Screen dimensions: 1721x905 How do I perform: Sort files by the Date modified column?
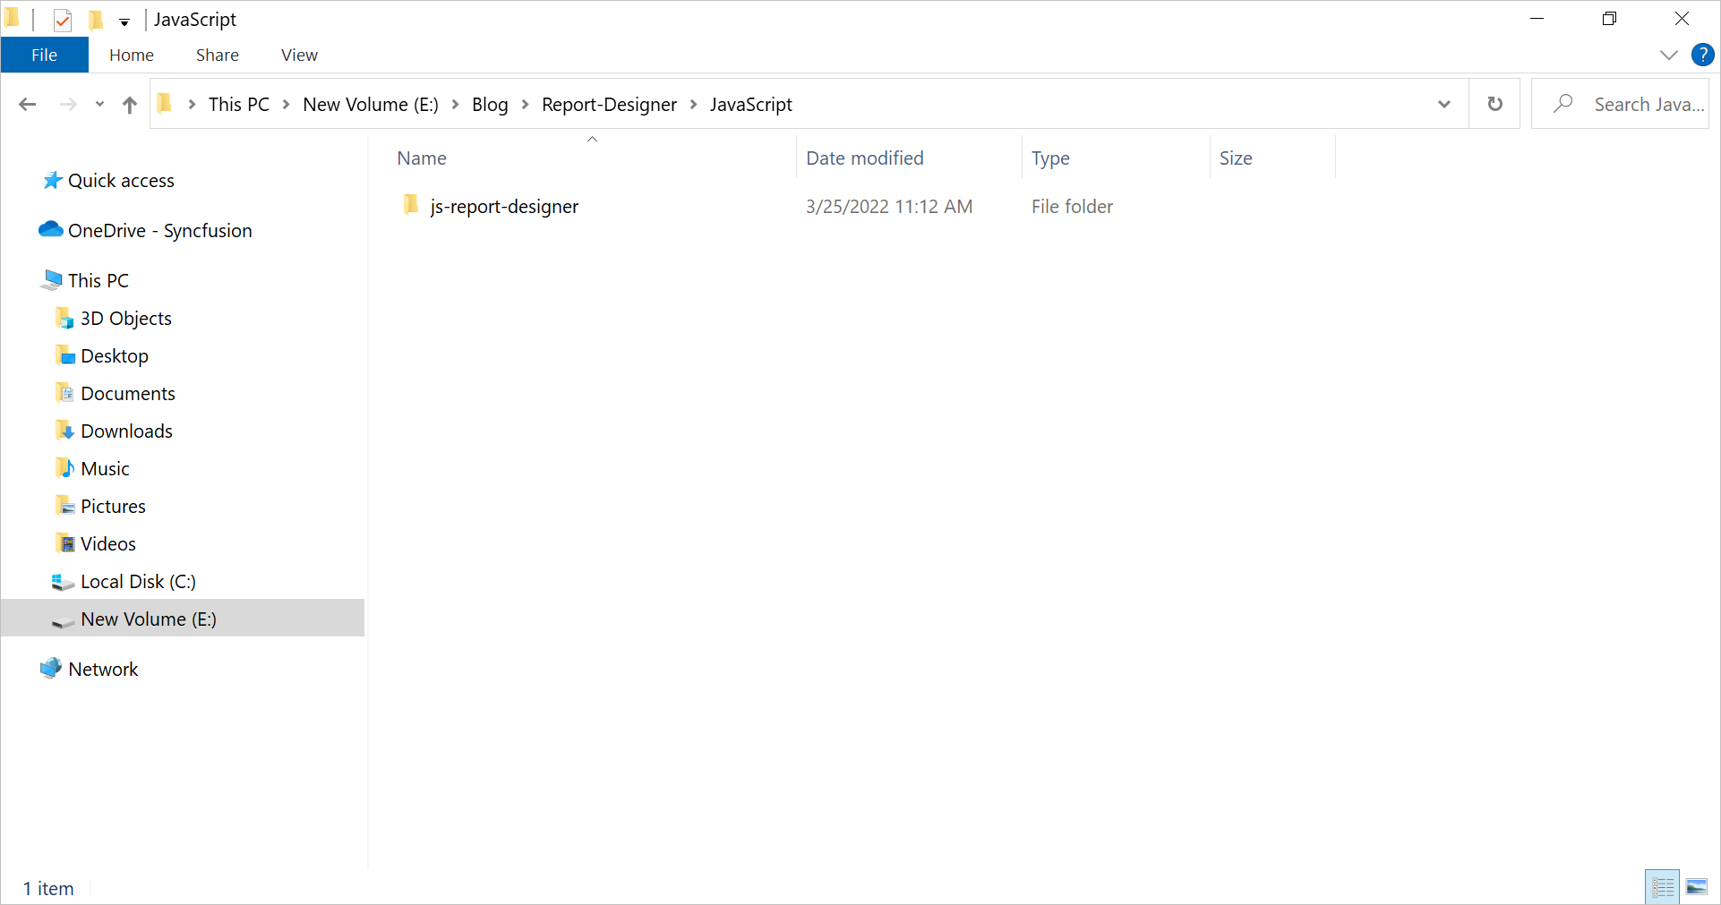(x=864, y=158)
